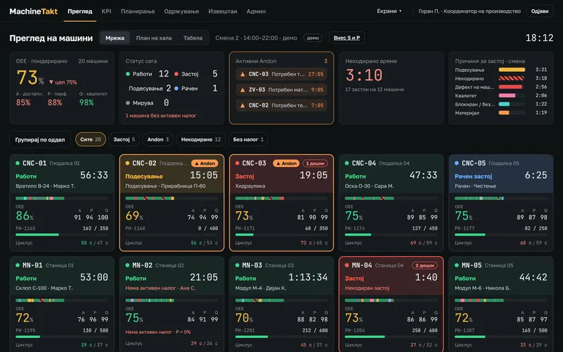Open the MN-01 machine title
The height and width of the screenshot is (352, 563).
(32, 265)
